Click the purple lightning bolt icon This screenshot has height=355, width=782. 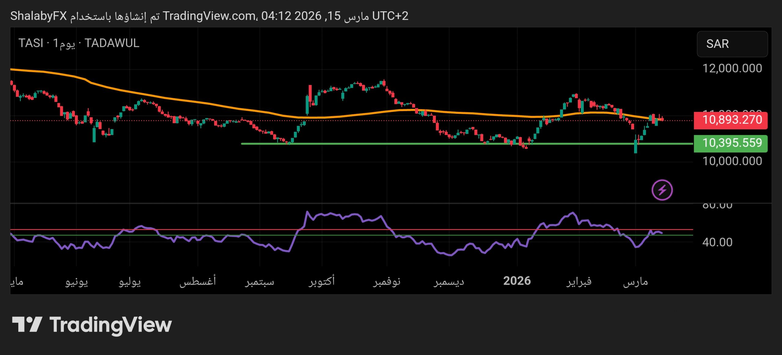(662, 190)
